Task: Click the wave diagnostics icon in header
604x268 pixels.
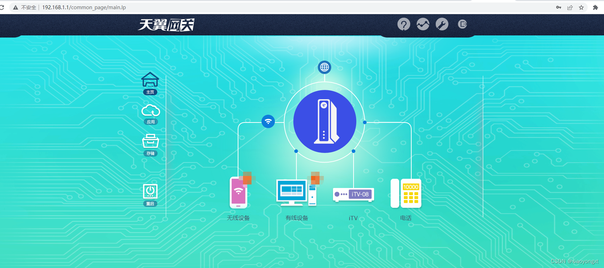Action: [x=423, y=24]
